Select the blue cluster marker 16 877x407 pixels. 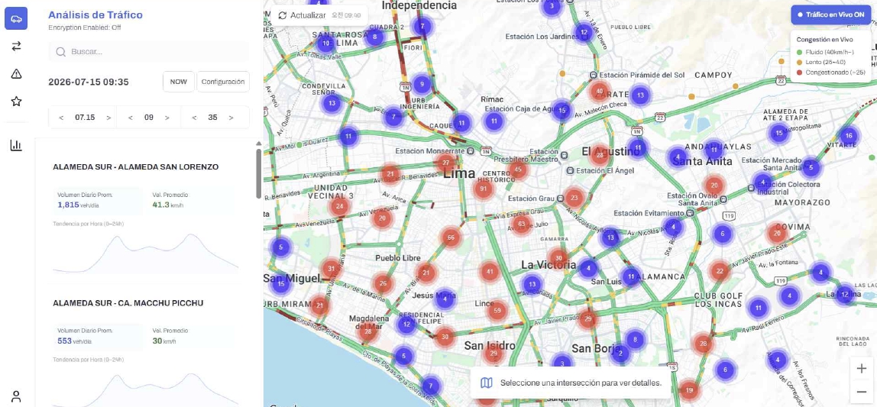tap(849, 136)
